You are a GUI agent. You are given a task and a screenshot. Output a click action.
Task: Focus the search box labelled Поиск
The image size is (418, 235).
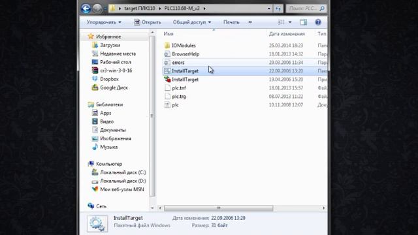pyautogui.click(x=303, y=8)
